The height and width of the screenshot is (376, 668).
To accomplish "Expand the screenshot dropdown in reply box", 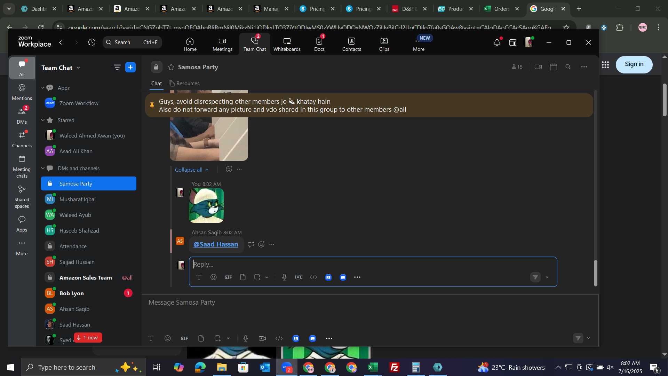I will (x=267, y=277).
